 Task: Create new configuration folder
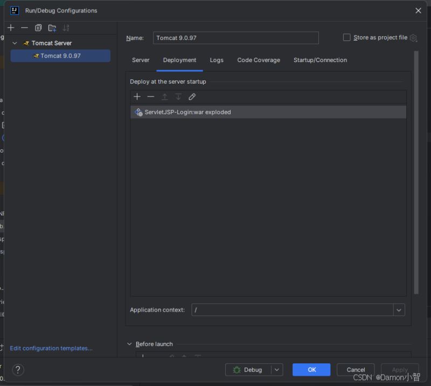[52, 28]
